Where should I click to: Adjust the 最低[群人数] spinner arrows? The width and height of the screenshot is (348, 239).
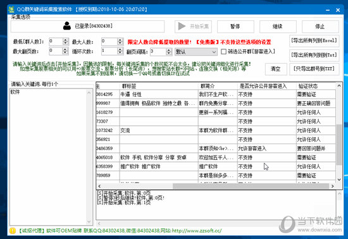[x=65, y=42]
